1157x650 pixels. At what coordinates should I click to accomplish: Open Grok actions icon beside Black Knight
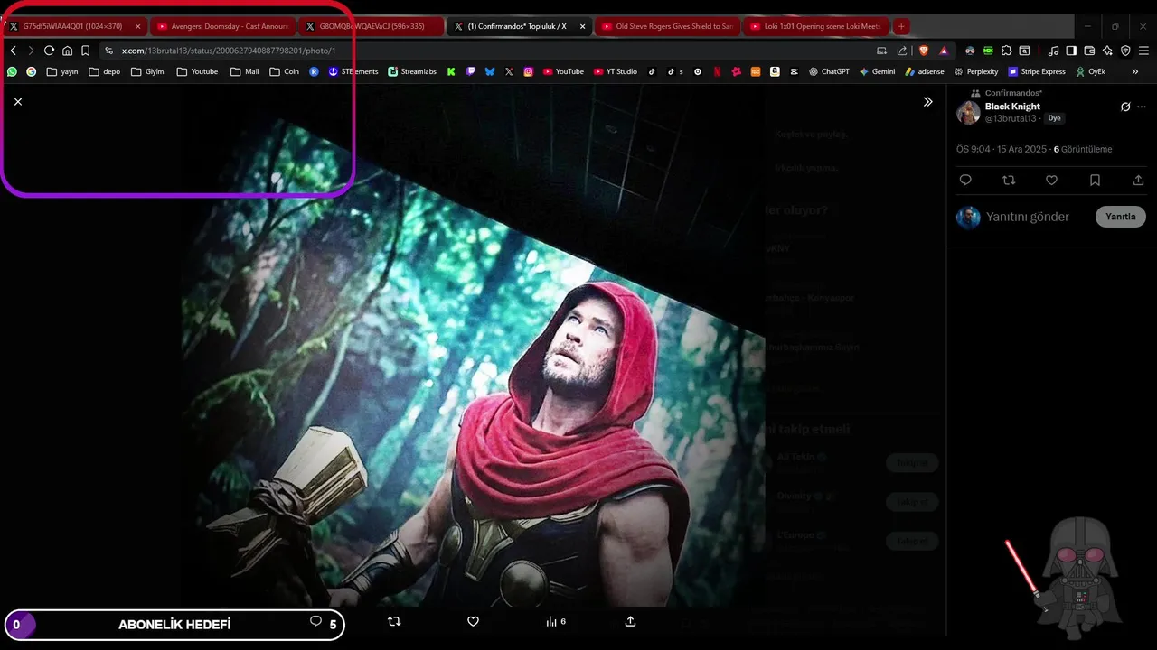(1125, 107)
